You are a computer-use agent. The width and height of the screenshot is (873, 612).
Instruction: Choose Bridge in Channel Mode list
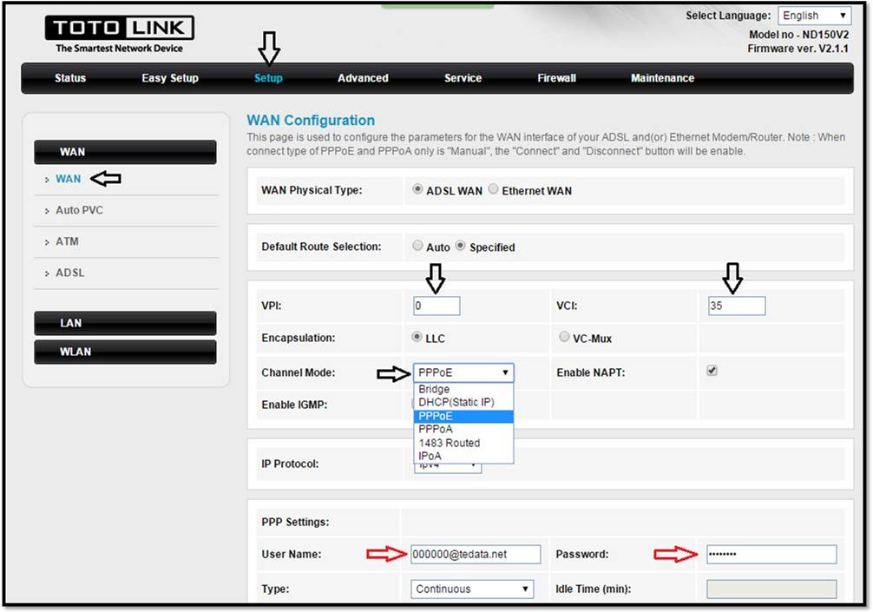463,389
